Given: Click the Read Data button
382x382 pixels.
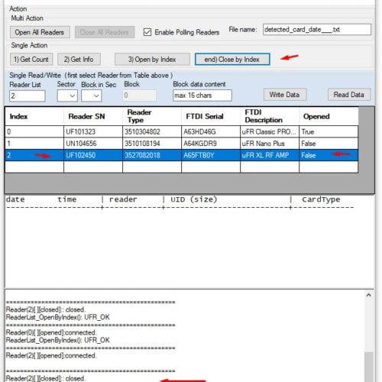Looking at the screenshot, I should (349, 95).
